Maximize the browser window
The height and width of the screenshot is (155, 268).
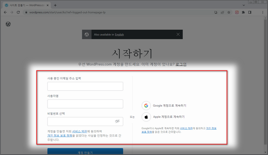[x=256, y=2]
